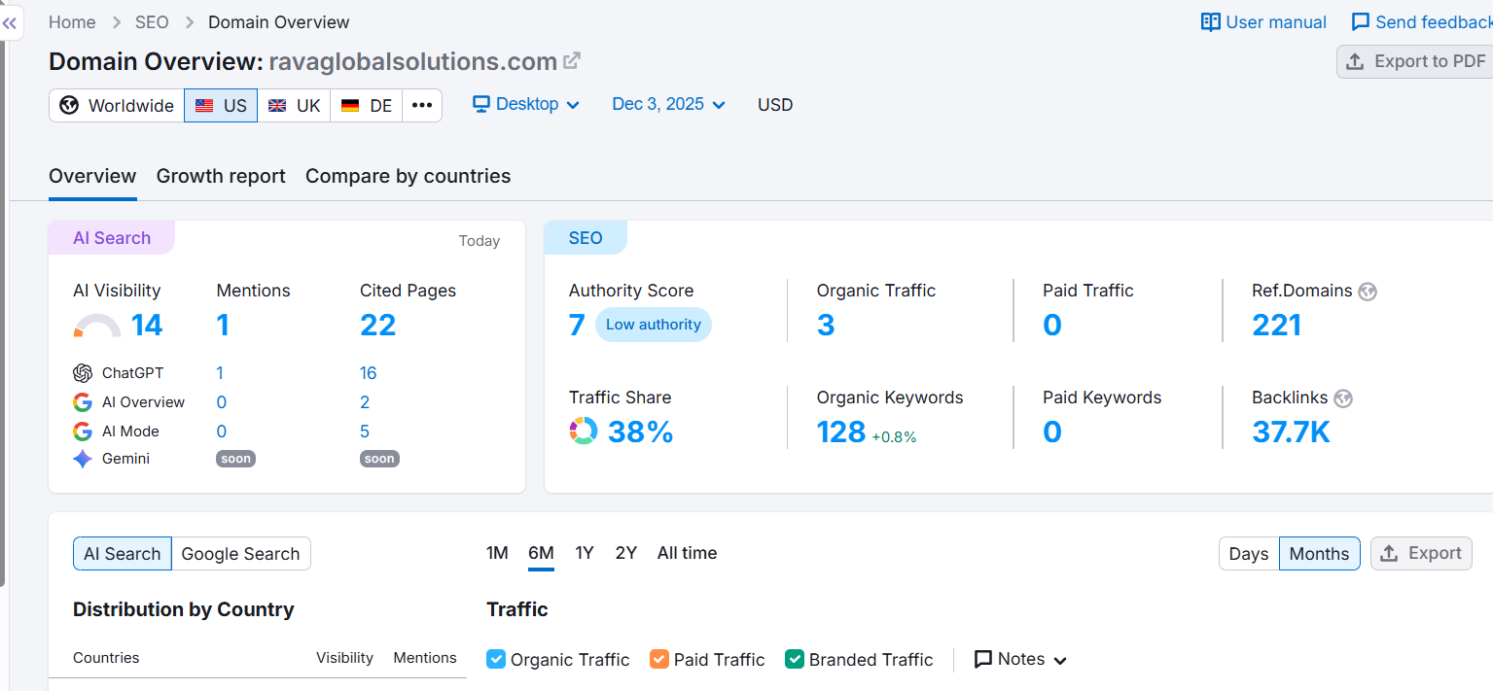Click the Export to PDF button

point(1416,61)
